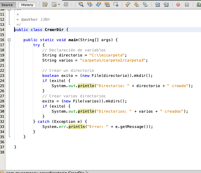The image size is (201, 173).
Task: Open the Forward navigation dropdown arrow
Action: pos(71,5)
